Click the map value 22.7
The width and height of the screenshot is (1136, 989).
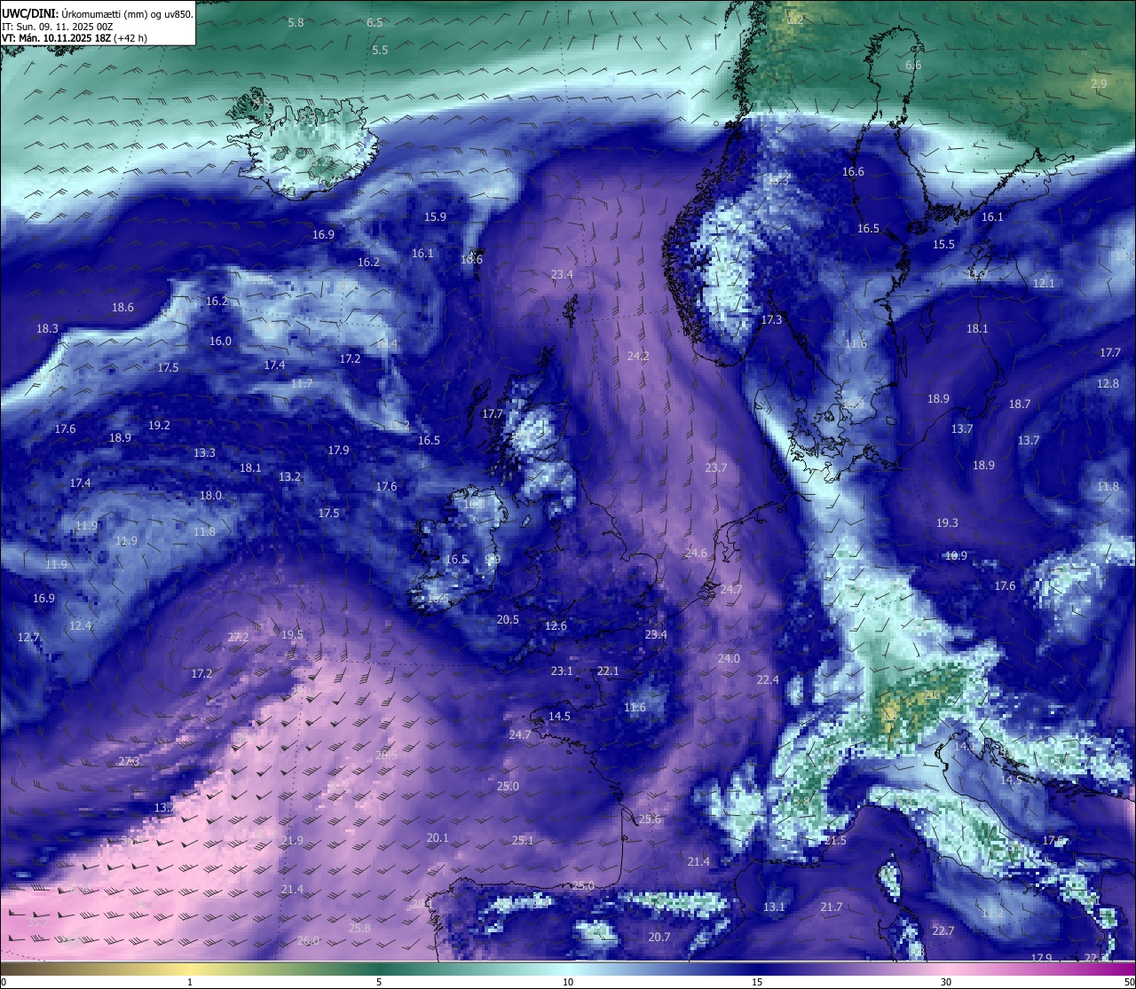click(x=943, y=931)
